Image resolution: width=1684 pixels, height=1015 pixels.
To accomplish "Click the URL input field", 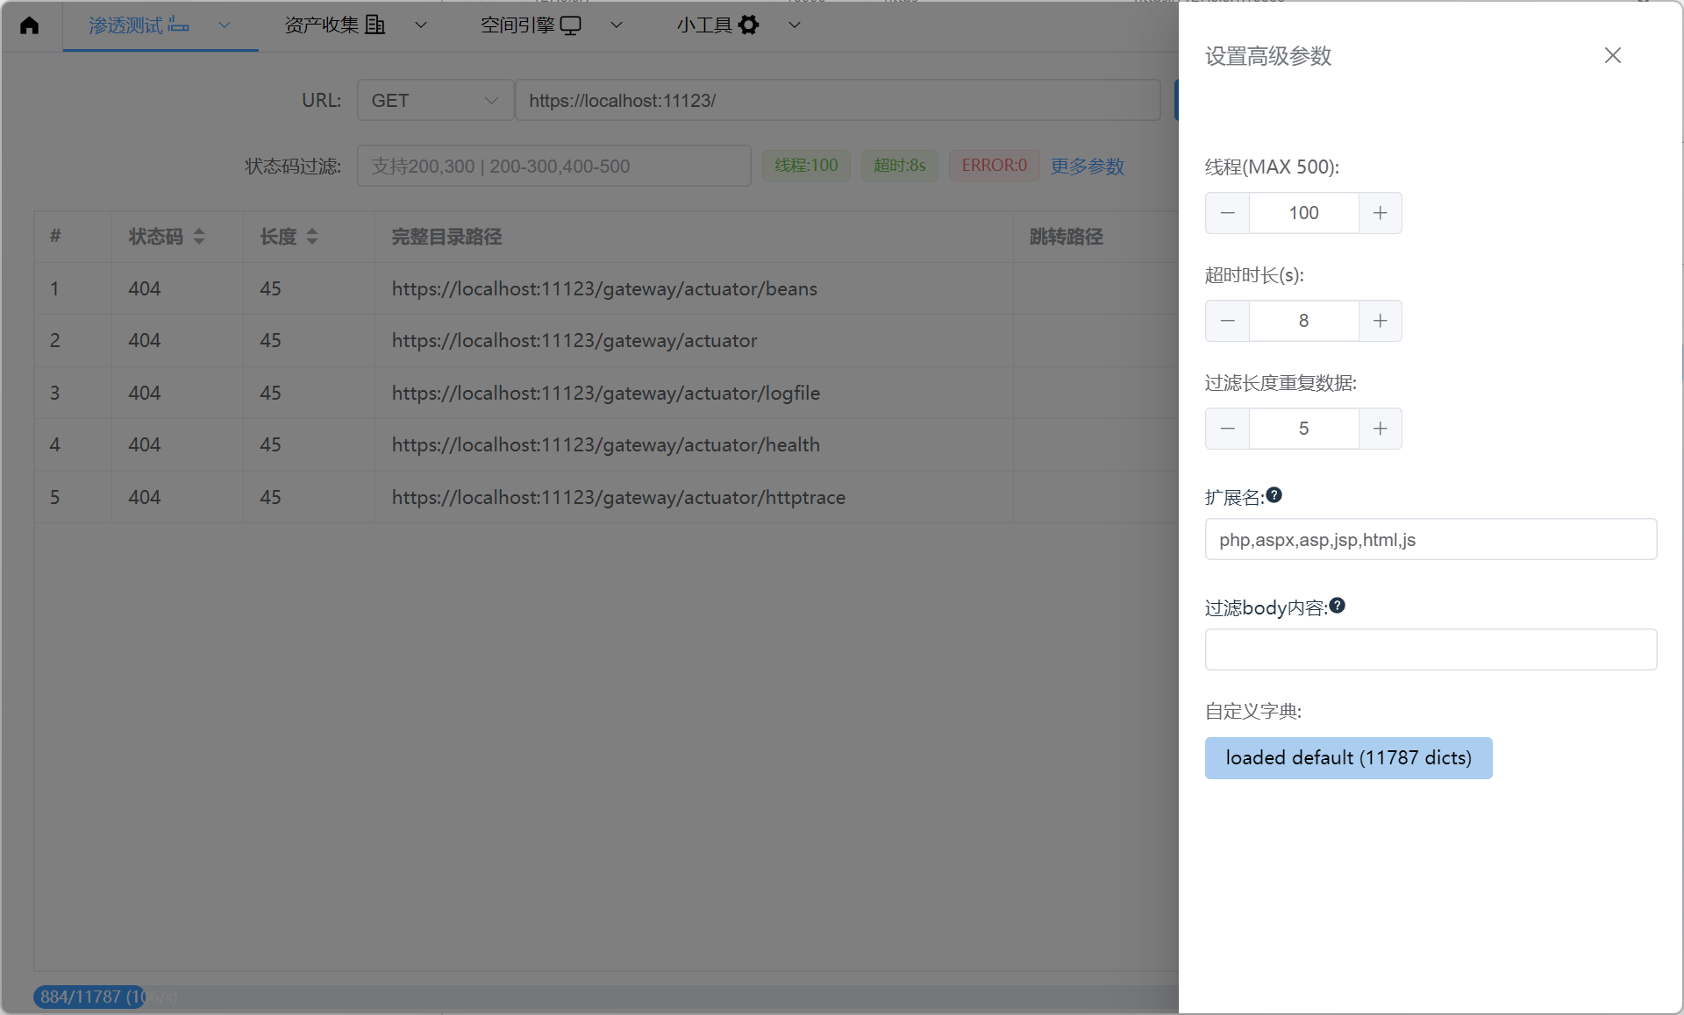I will 838,100.
